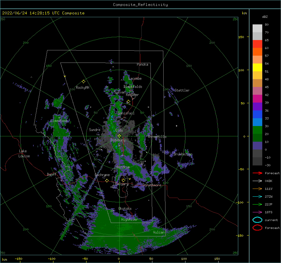Image resolution: width=281 pixels, height=263 pixels.
Task: Click the Blackfalds town label
Action: point(133,87)
